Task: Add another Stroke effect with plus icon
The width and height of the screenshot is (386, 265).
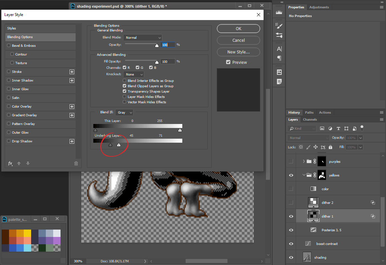Action: (72, 72)
